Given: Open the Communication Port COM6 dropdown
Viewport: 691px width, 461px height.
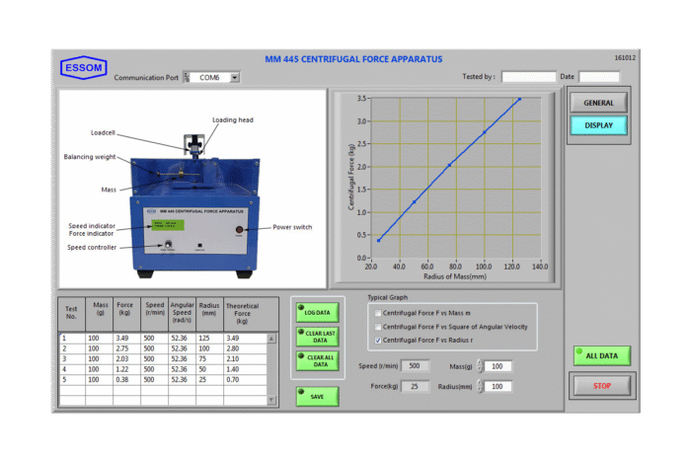Looking at the screenshot, I should [235, 77].
